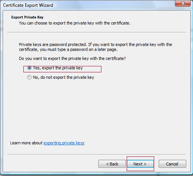Continue the wizard with the Next button
Image resolution: width=193 pixels, height=176 pixels.
140,164
